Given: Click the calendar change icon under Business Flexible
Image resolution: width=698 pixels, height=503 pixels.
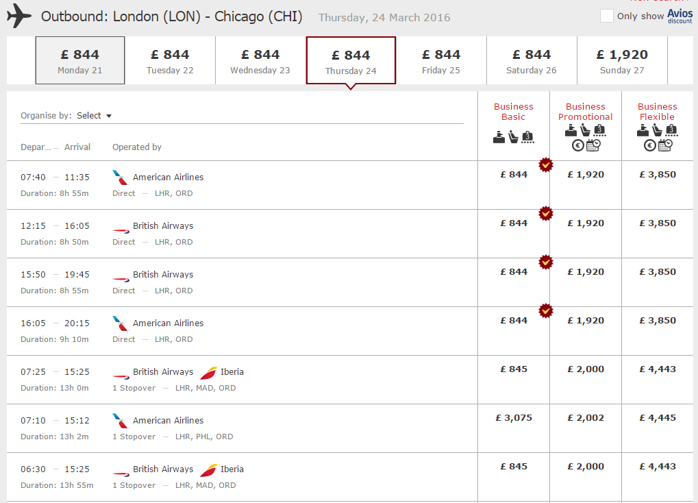Looking at the screenshot, I should coord(666,145).
